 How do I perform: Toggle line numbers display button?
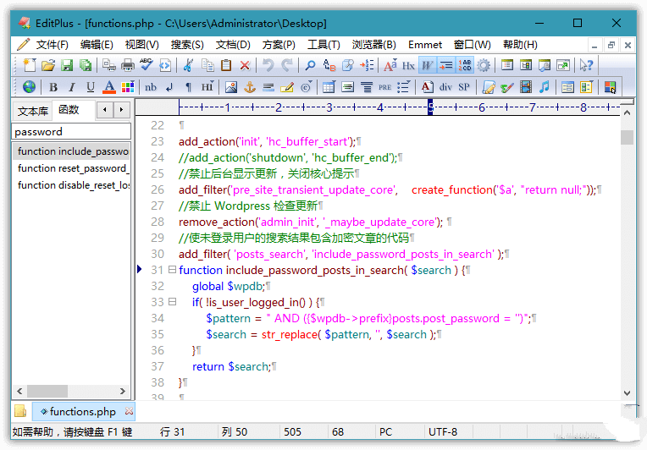point(465,65)
